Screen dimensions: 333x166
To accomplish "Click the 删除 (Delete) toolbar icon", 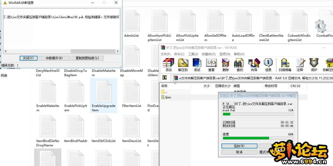I will click(226, 65).
